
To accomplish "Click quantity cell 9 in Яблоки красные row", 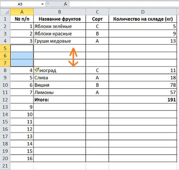I will (x=143, y=33).
